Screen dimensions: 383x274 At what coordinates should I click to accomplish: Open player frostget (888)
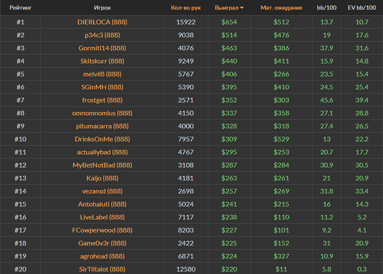(x=102, y=100)
